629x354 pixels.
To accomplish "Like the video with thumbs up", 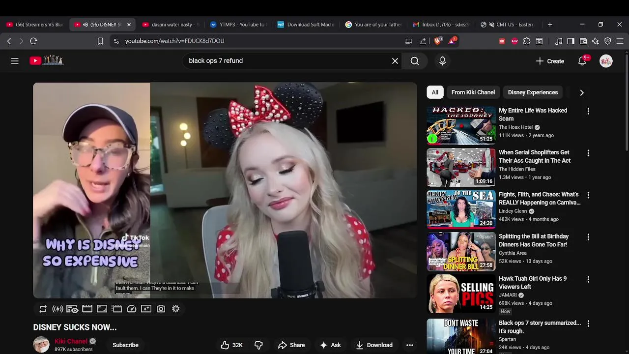I will click(231, 345).
